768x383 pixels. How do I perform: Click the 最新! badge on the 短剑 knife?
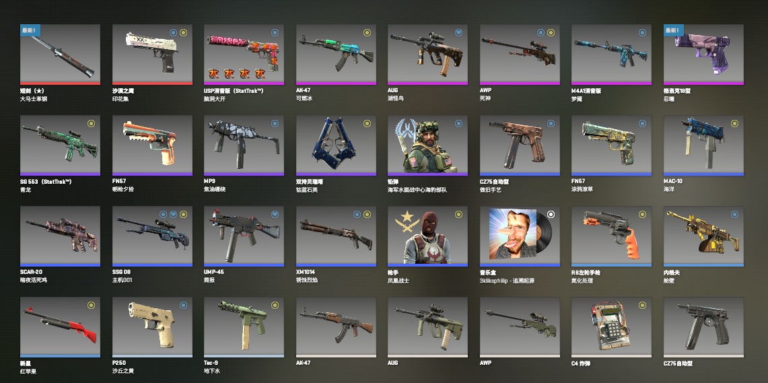click(30, 30)
